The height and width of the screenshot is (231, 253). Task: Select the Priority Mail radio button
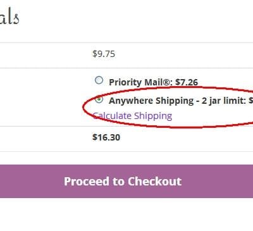coord(99,80)
